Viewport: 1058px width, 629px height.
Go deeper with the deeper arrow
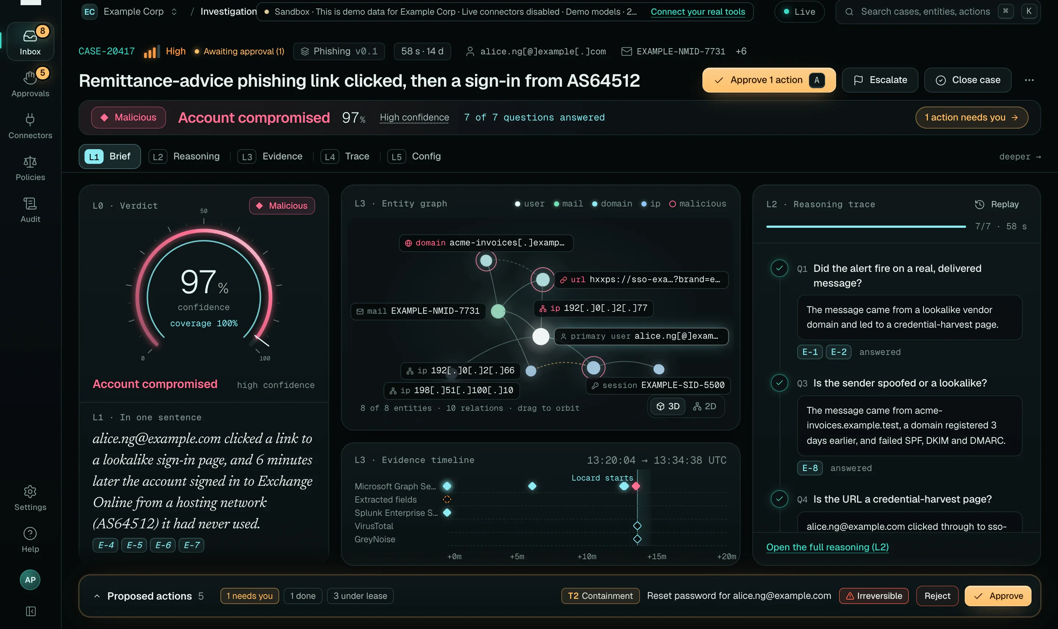pyautogui.click(x=1020, y=157)
